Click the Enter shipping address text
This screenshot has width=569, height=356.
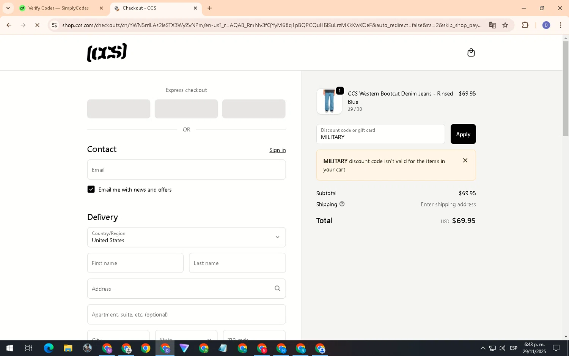(x=448, y=204)
